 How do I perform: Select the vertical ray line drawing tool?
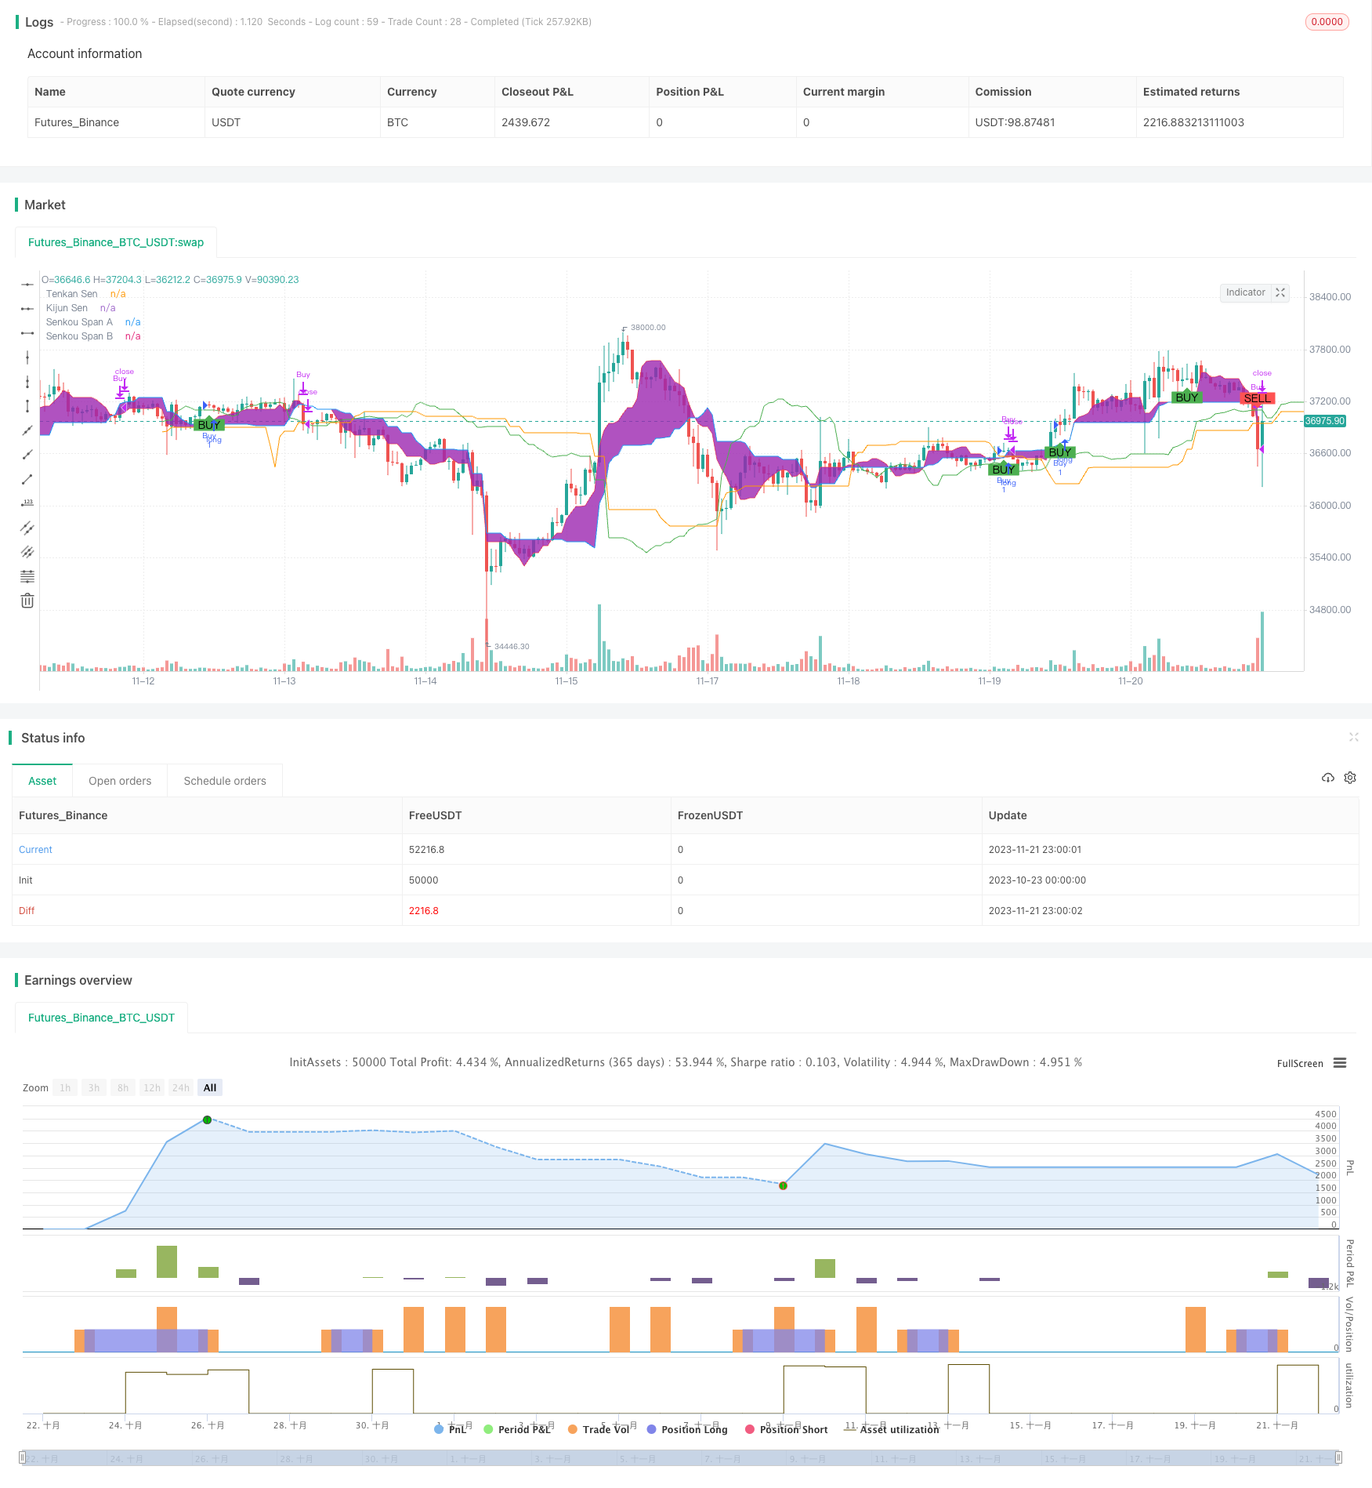[x=27, y=382]
